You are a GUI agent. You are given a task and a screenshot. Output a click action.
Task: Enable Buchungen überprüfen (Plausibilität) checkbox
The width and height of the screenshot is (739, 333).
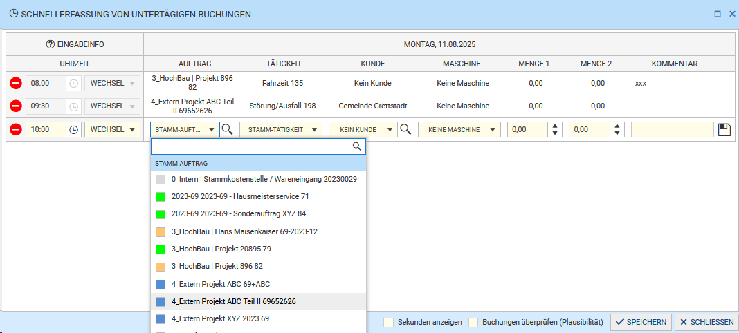473,322
